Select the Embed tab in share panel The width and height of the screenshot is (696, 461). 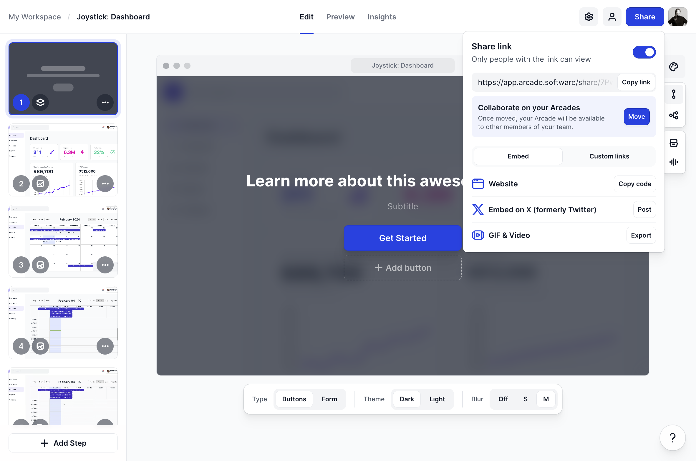pyautogui.click(x=518, y=156)
